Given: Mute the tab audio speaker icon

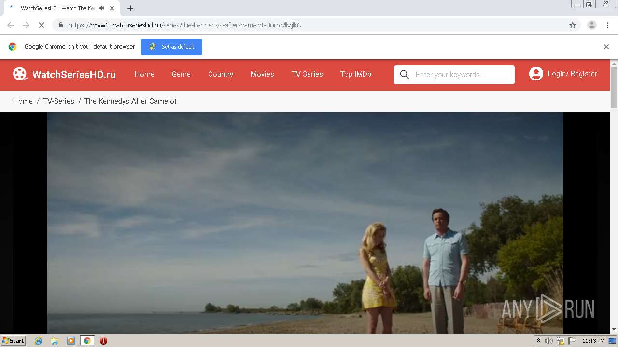Looking at the screenshot, I should [101, 8].
